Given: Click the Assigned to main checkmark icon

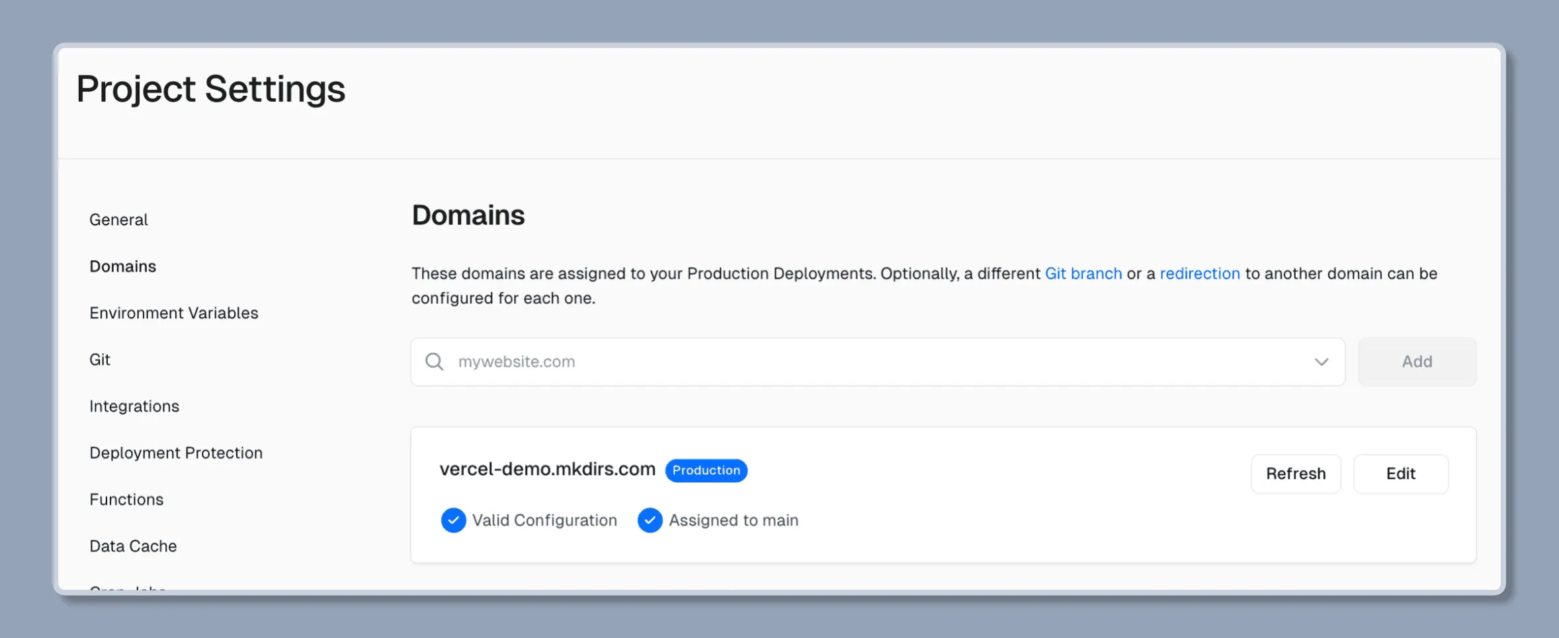Looking at the screenshot, I should coord(650,520).
